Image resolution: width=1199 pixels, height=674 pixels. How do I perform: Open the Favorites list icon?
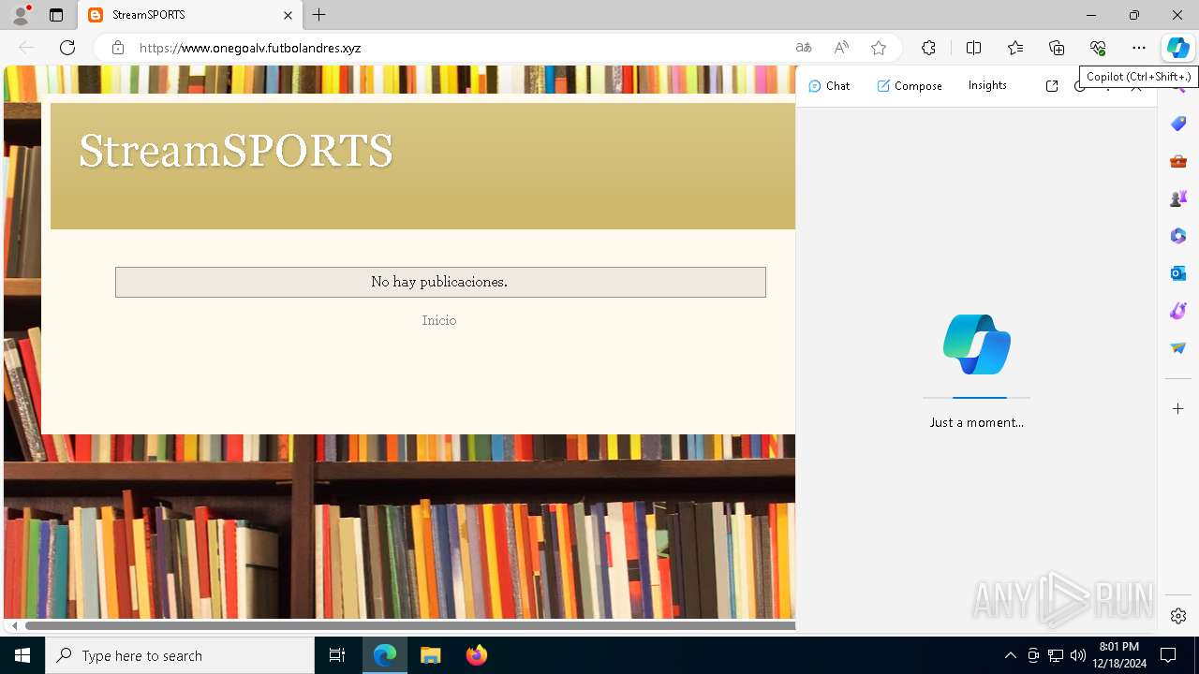1015,48
